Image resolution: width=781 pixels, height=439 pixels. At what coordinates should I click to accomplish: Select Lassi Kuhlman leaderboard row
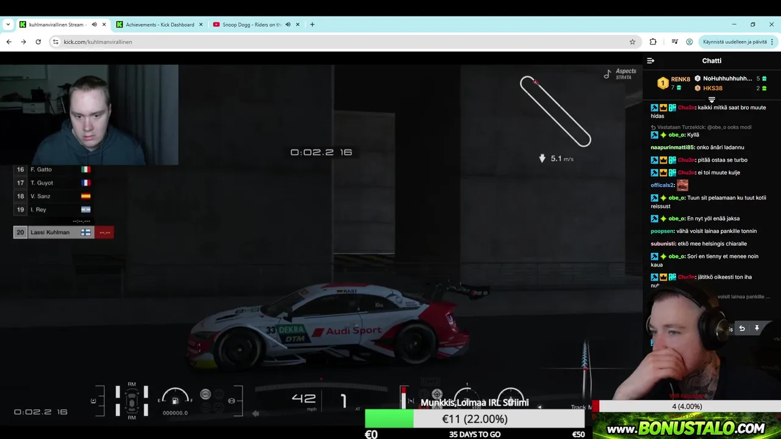(x=63, y=232)
